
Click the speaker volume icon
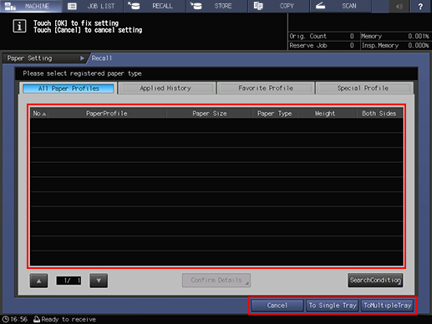tap(399, 6)
